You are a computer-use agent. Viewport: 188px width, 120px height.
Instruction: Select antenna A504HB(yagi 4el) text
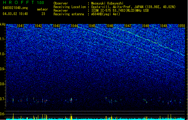(106, 14)
